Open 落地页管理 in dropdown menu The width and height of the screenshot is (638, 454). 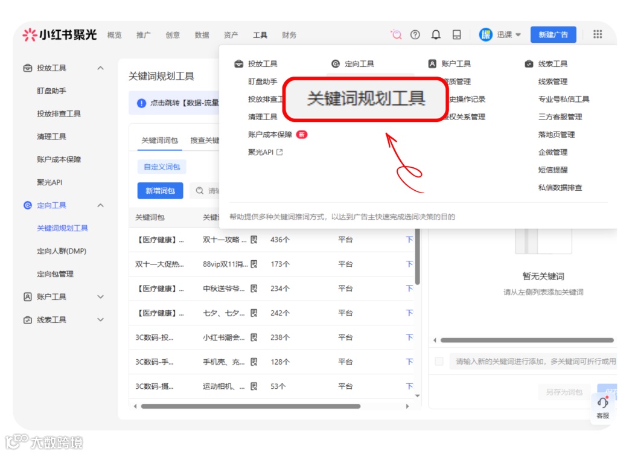557,135
